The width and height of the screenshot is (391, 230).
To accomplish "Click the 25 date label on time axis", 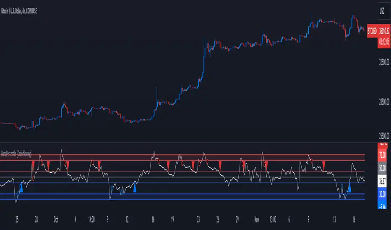I will (17, 220).
